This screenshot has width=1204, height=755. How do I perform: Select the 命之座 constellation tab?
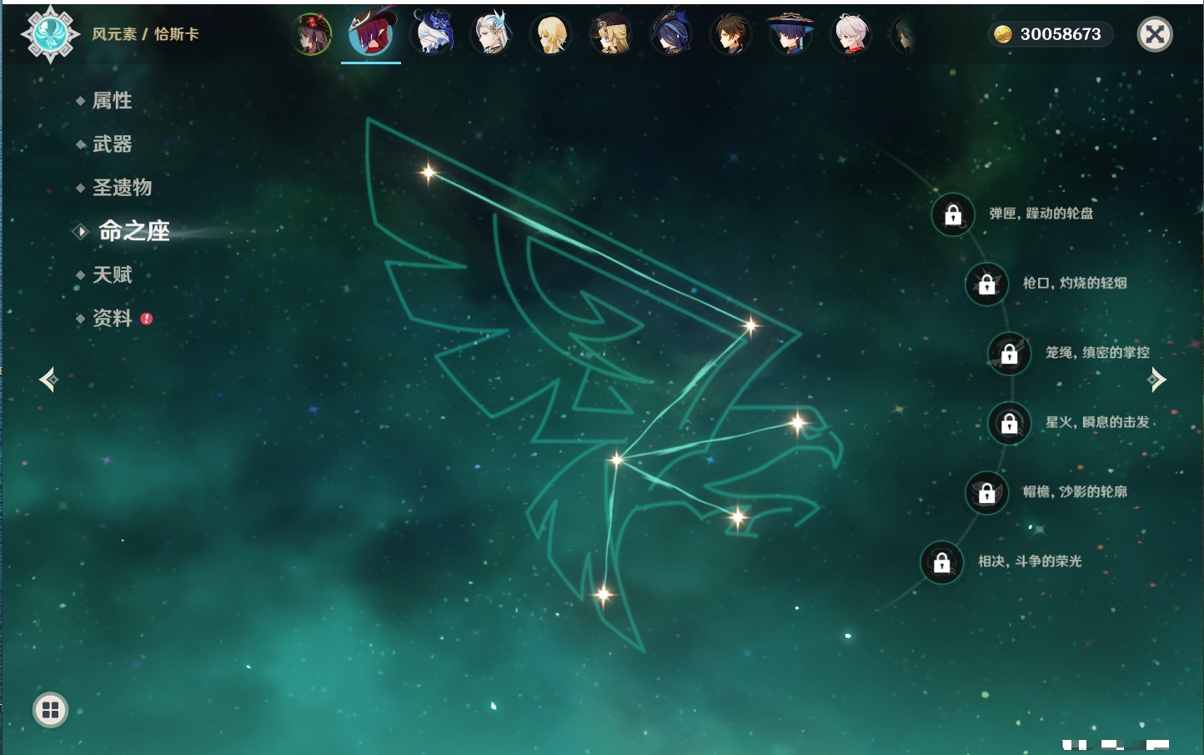pyautogui.click(x=133, y=231)
